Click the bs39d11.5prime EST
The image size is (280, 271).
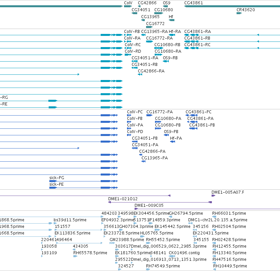(55, 223)
